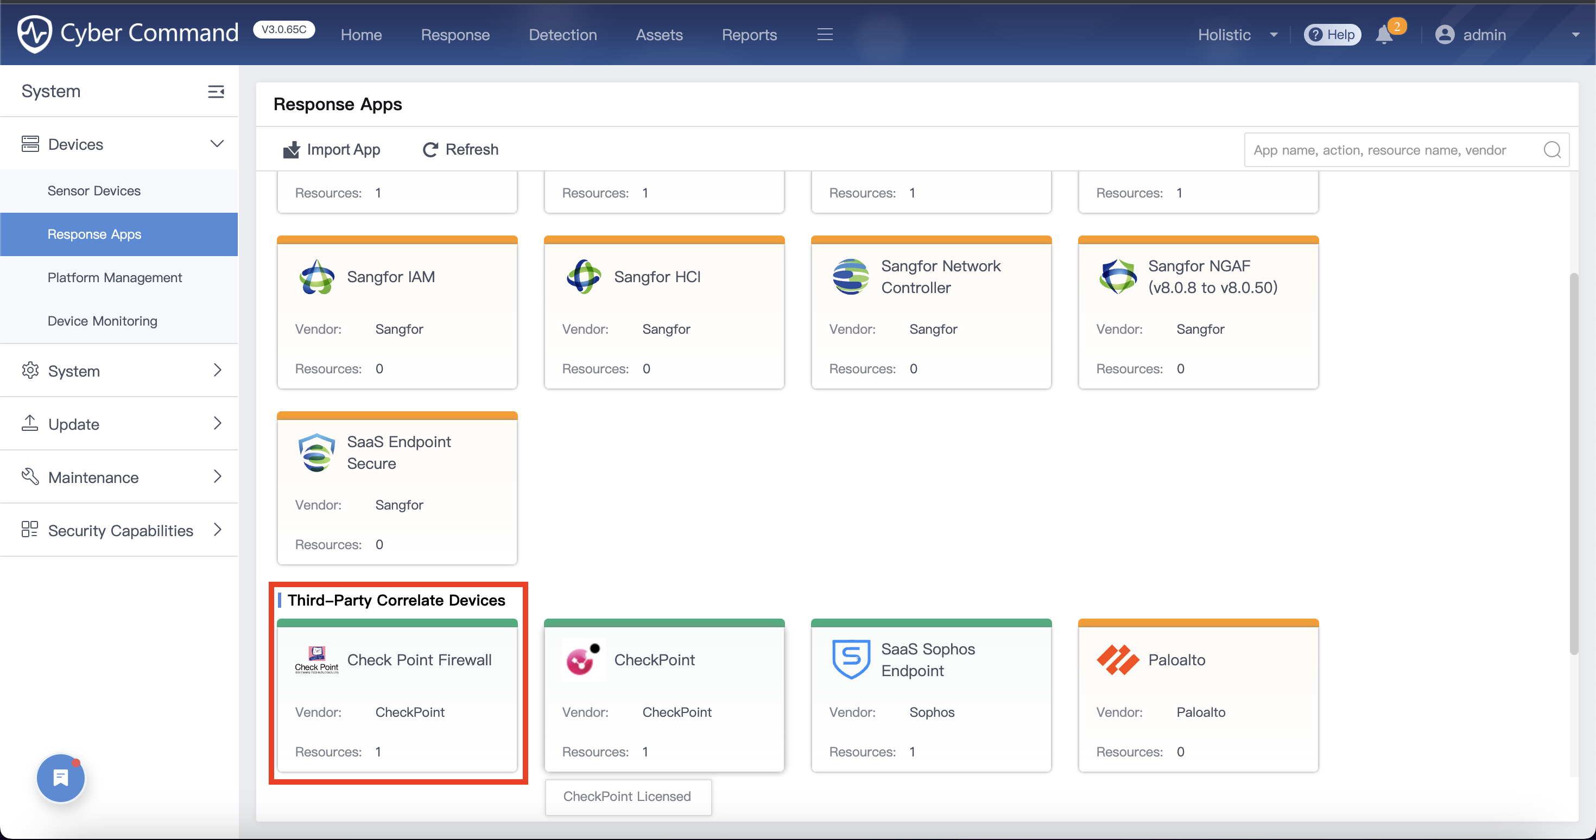
Task: Click the CheckPoint card title
Action: pos(654,660)
